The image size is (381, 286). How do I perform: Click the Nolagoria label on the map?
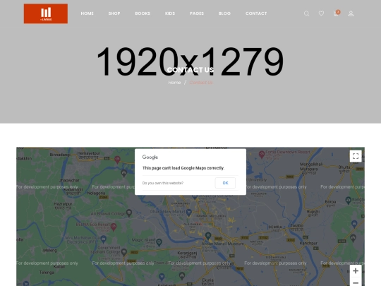click(96, 193)
